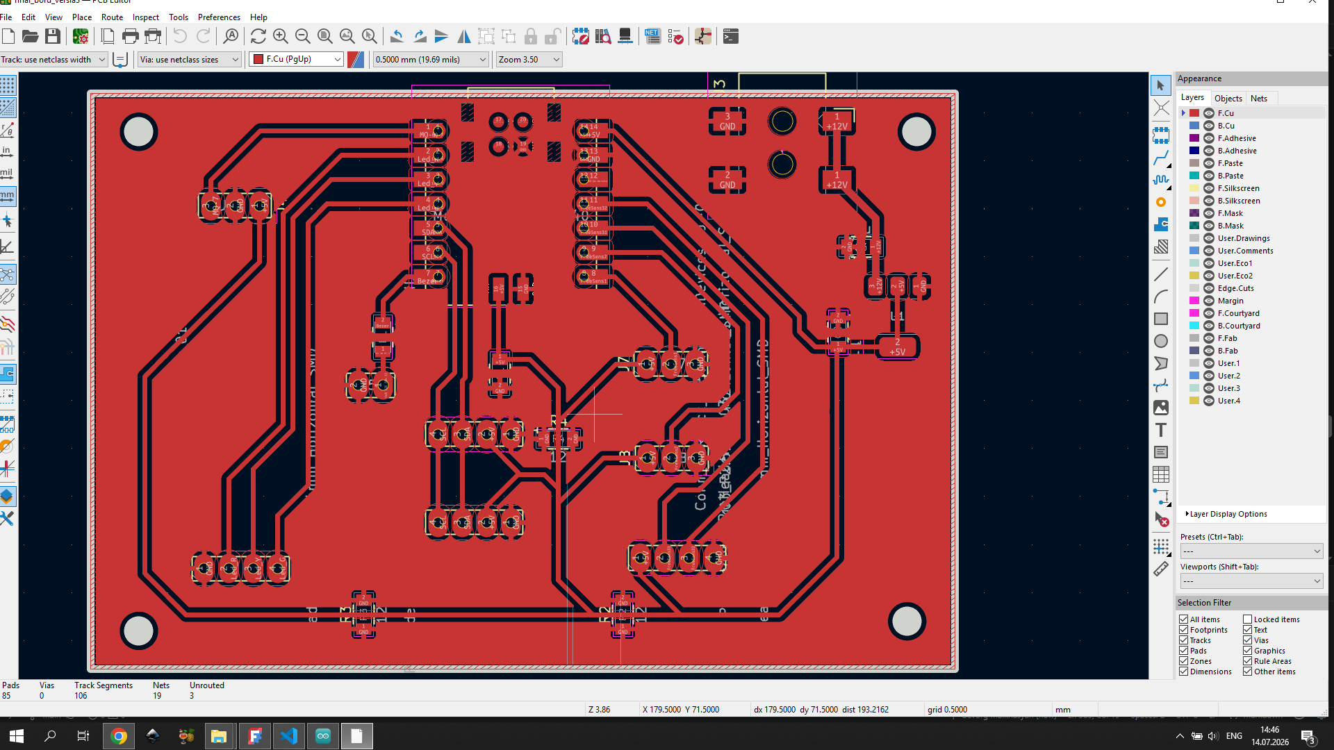This screenshot has width=1334, height=750.
Task: Click the Save board icon
Action: (x=53, y=37)
